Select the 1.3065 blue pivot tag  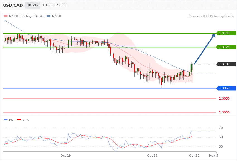pyautogui.click(x=226, y=88)
